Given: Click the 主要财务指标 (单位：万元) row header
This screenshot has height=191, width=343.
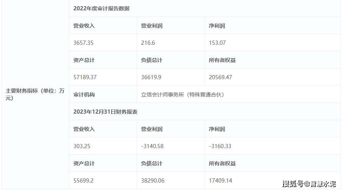Looking at the screenshot, I should click(x=35, y=95).
